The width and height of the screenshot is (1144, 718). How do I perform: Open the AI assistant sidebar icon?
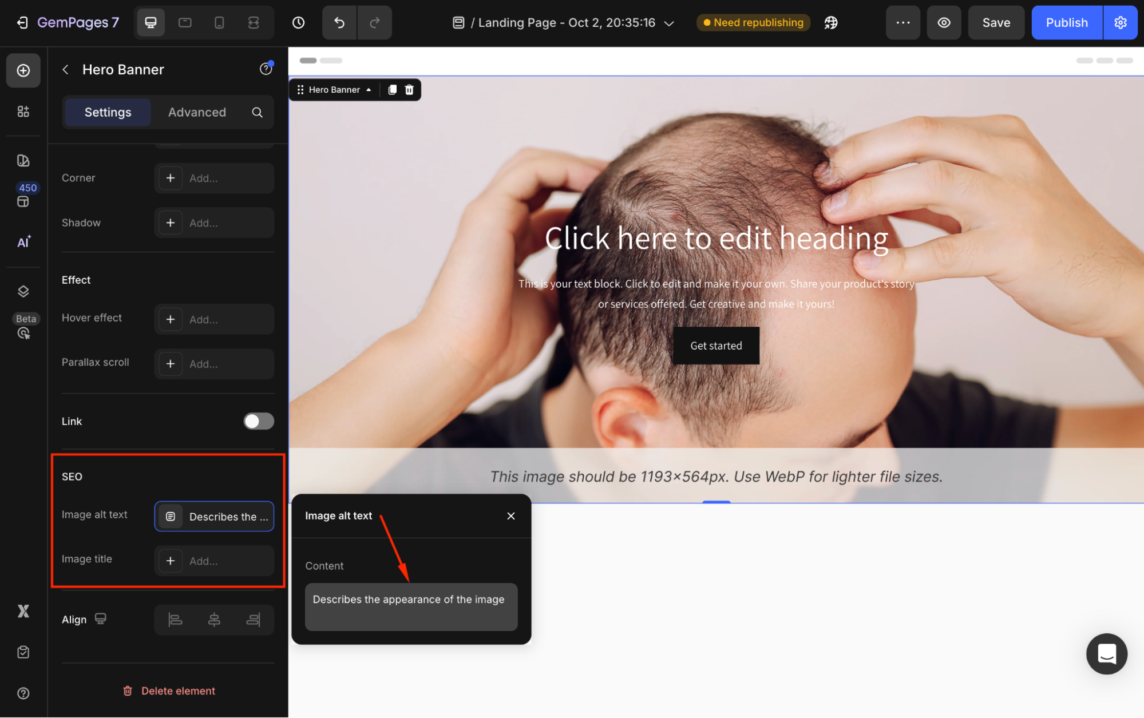[23, 242]
